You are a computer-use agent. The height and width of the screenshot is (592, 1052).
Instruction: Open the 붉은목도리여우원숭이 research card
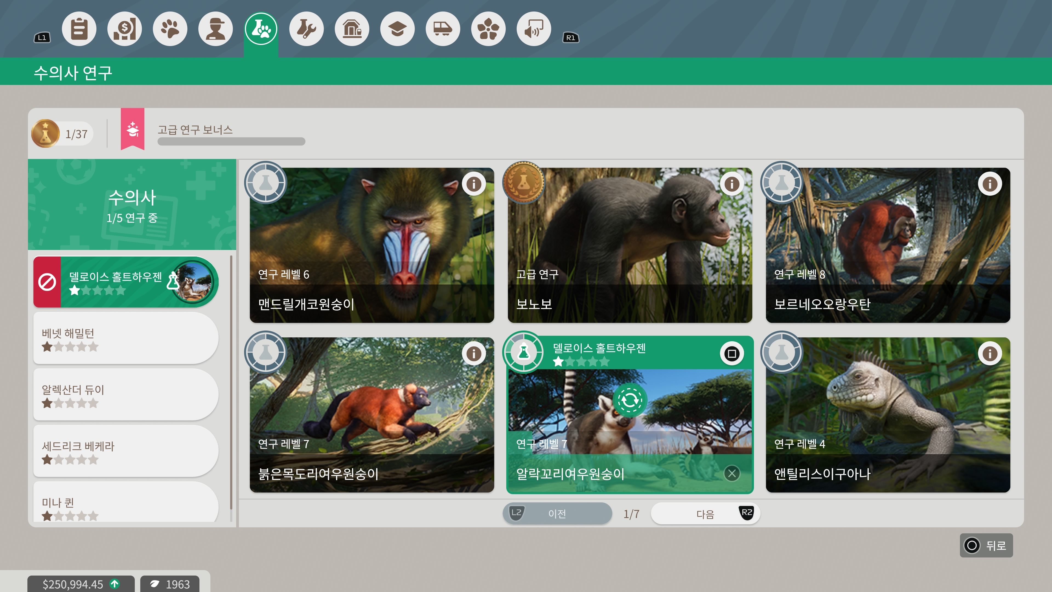(372, 415)
